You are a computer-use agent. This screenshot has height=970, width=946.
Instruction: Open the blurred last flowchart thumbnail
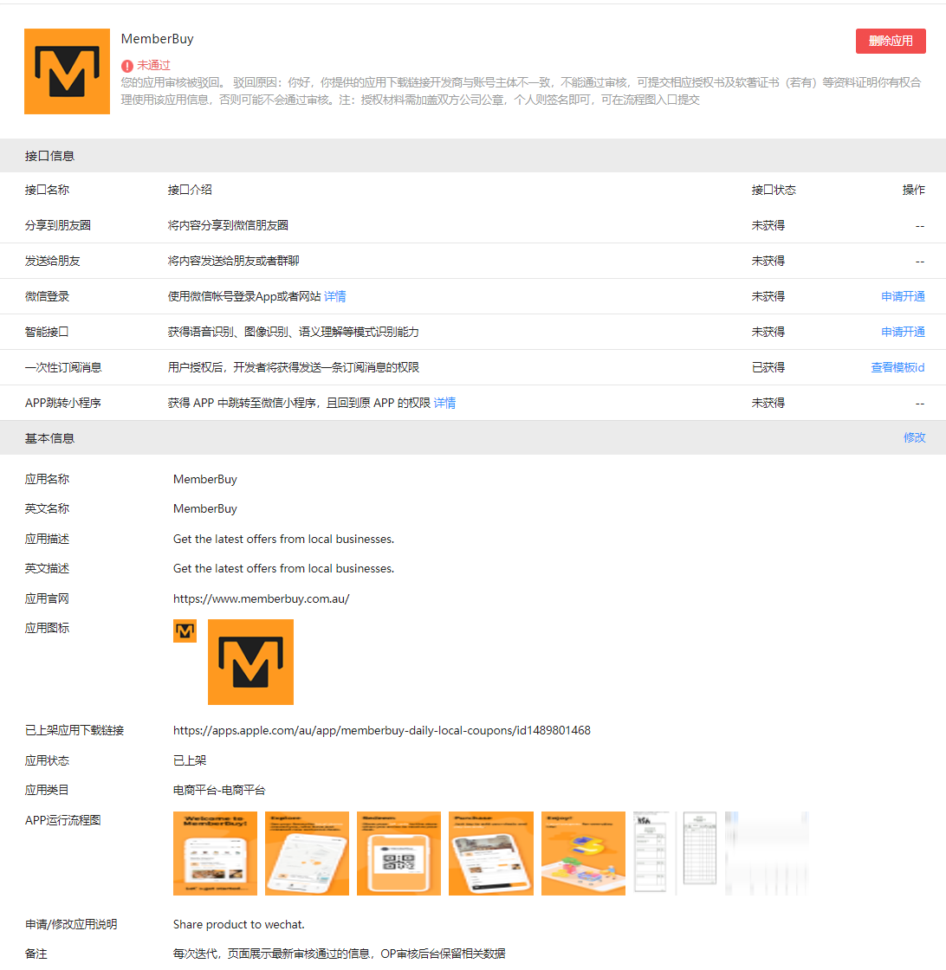768,854
